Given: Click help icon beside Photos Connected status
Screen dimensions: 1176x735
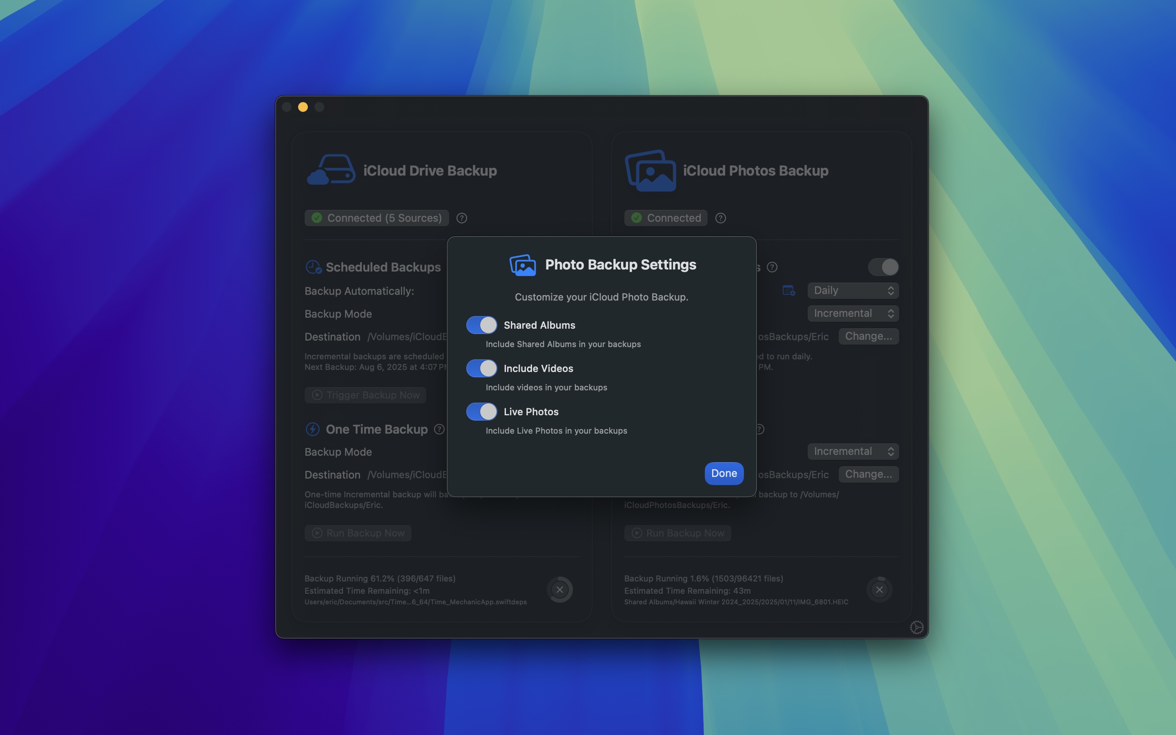Looking at the screenshot, I should pos(721,218).
